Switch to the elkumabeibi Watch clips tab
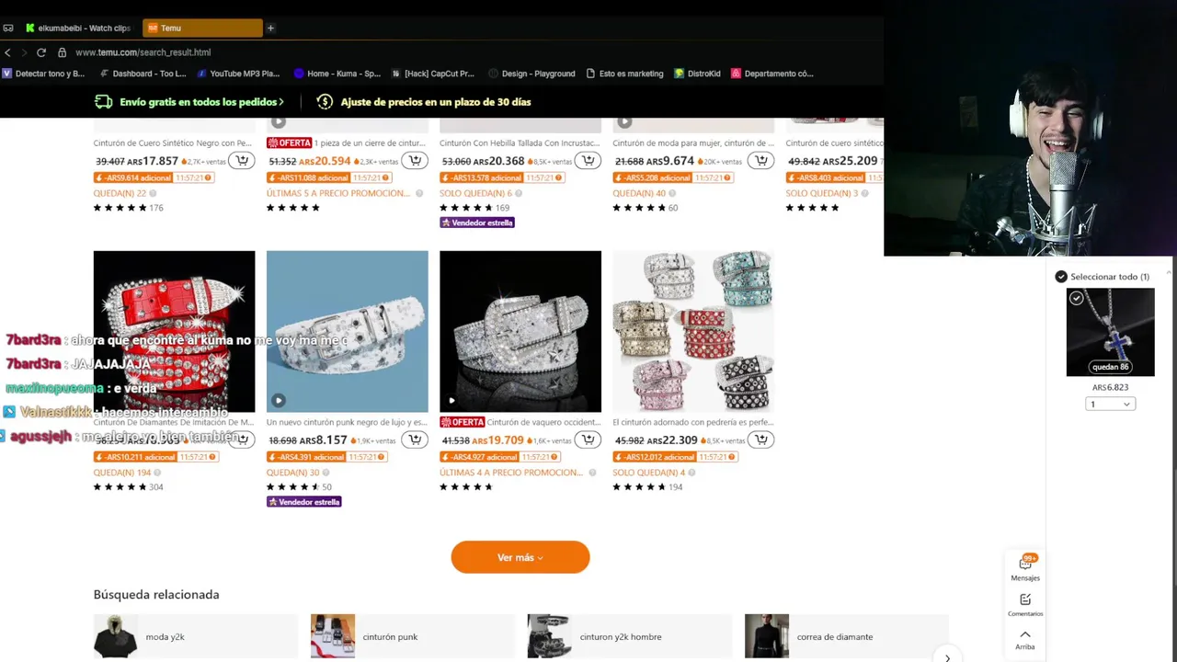This screenshot has width=1177, height=662. point(79,28)
